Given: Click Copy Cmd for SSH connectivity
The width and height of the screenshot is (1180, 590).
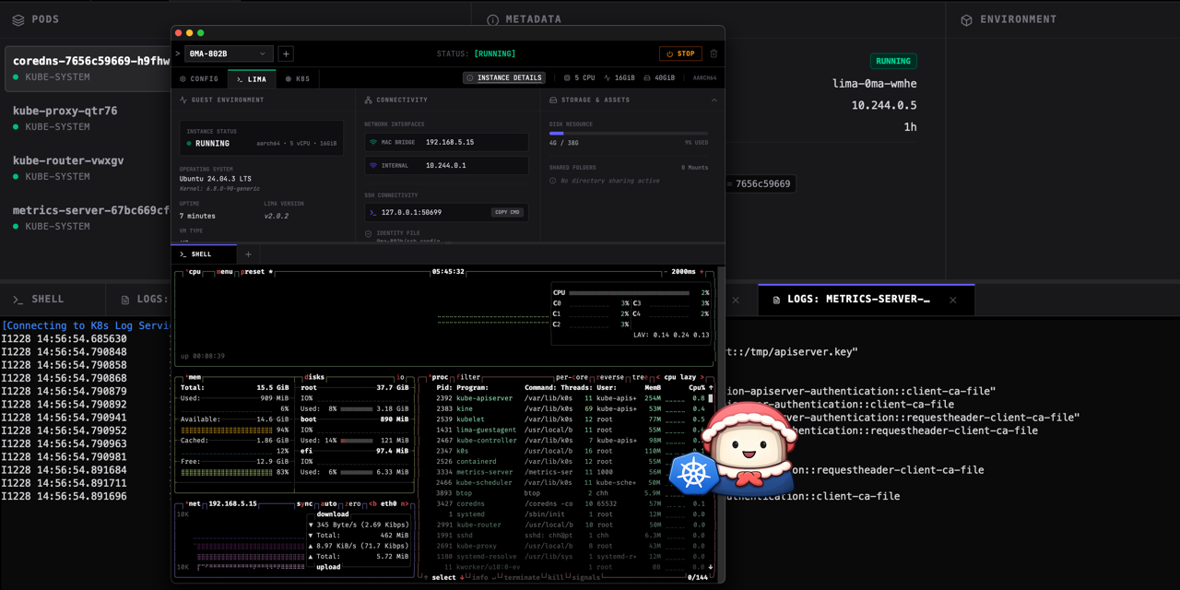Looking at the screenshot, I should coord(507,212).
